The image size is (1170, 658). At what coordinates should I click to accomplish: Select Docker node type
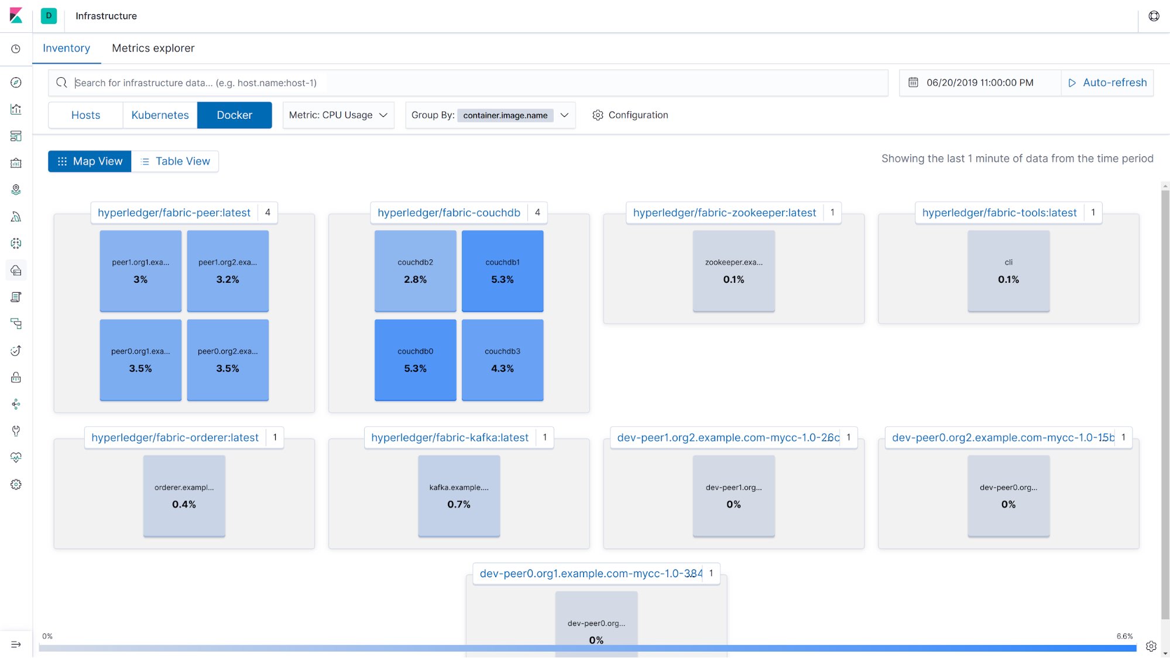234,115
